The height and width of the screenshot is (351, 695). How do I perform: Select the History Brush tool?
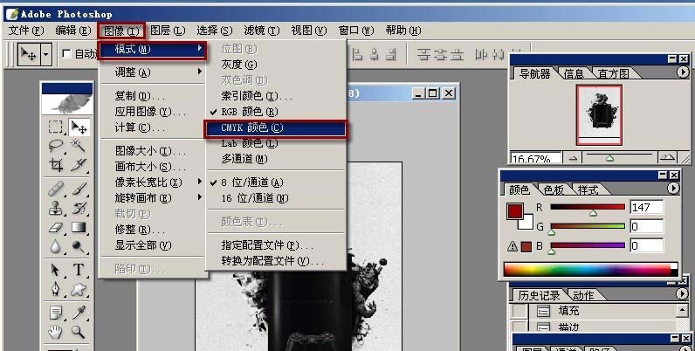click(79, 209)
